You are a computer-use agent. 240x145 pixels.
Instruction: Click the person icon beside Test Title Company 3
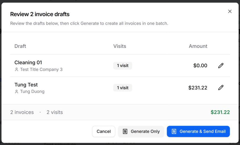pyautogui.click(x=16, y=70)
